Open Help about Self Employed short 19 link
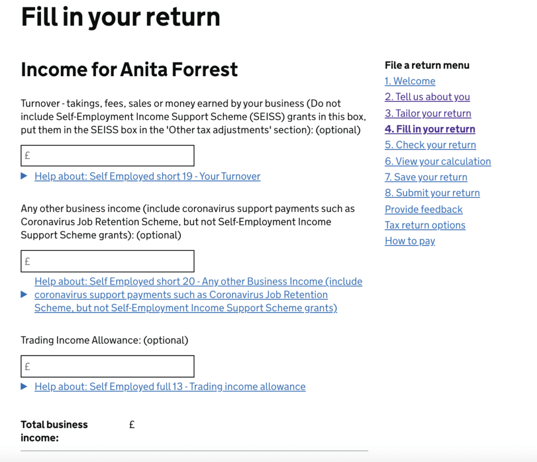The image size is (537, 462). [x=147, y=176]
